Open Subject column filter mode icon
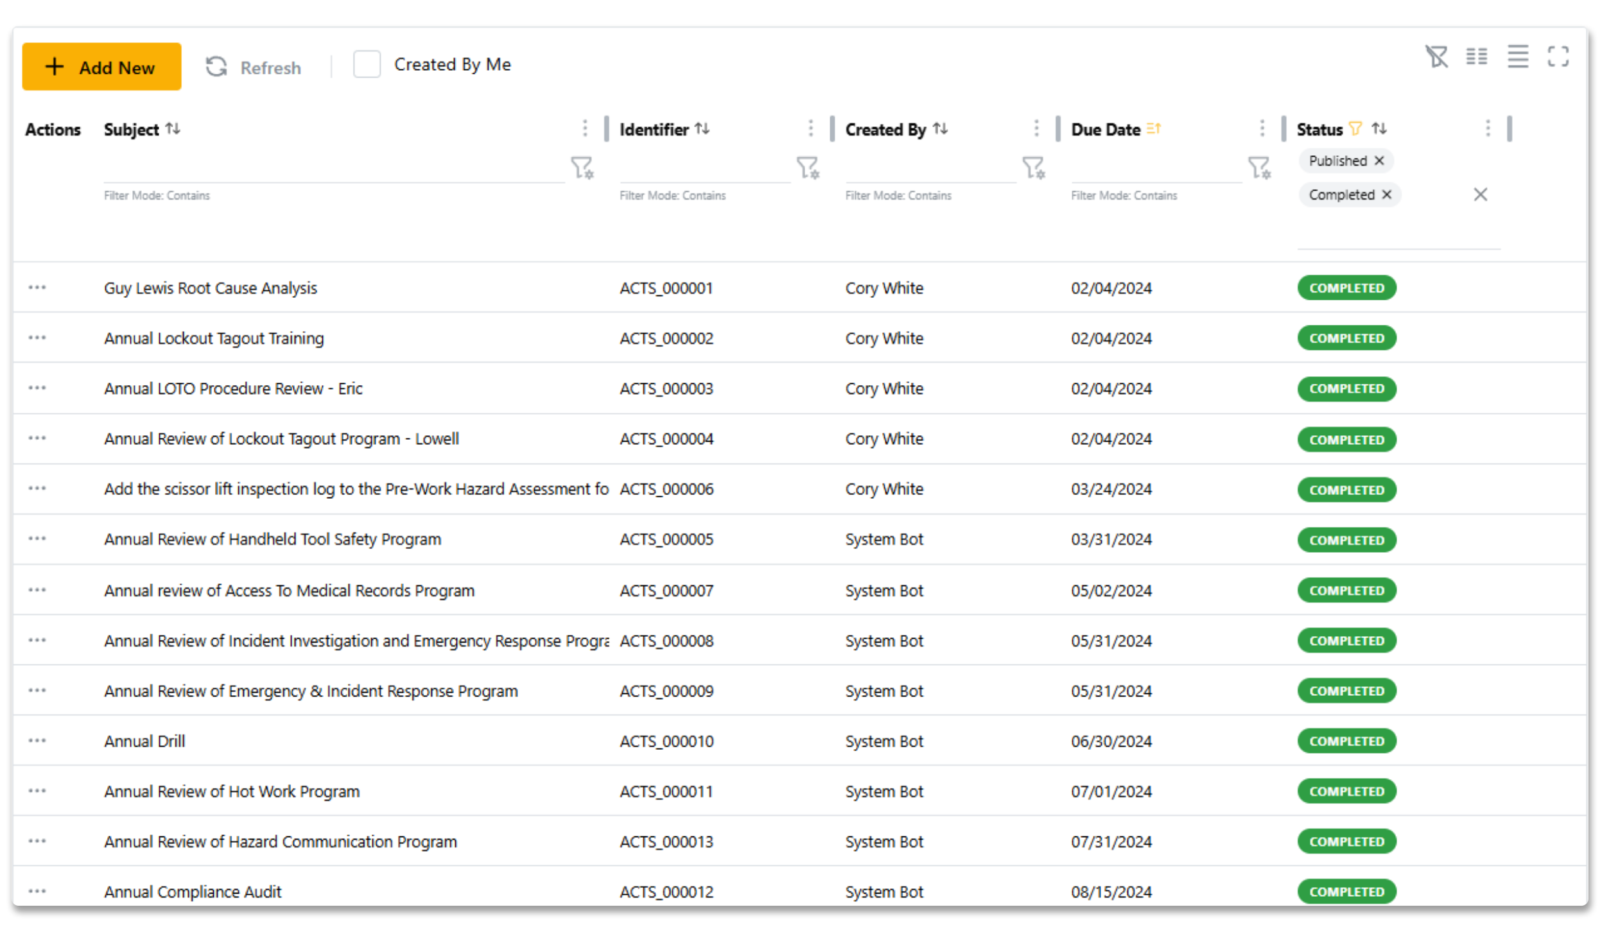 pos(582,168)
